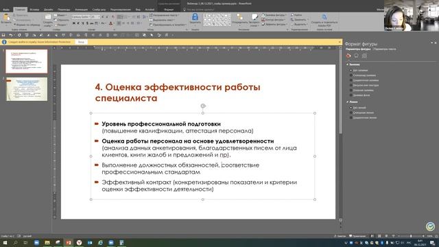
Task: Click the Windows Start button
Action: 5,242
